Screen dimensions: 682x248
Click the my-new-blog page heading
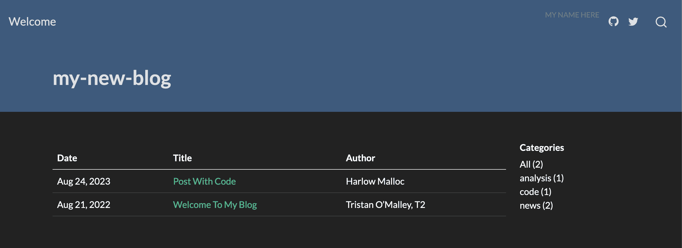click(x=112, y=78)
